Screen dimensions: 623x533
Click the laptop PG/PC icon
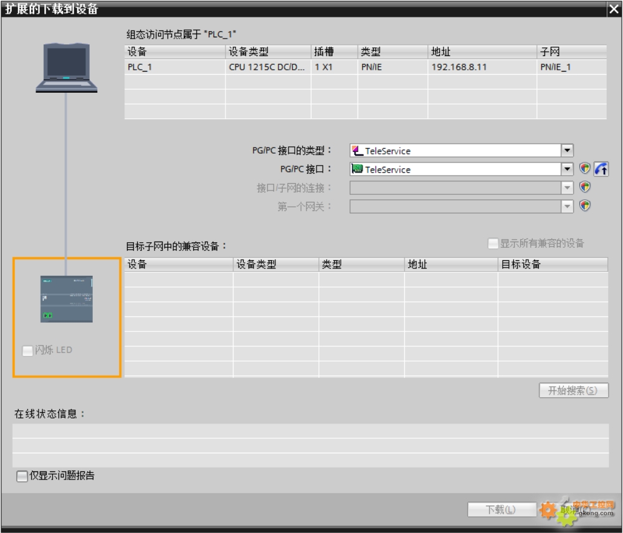(67, 68)
